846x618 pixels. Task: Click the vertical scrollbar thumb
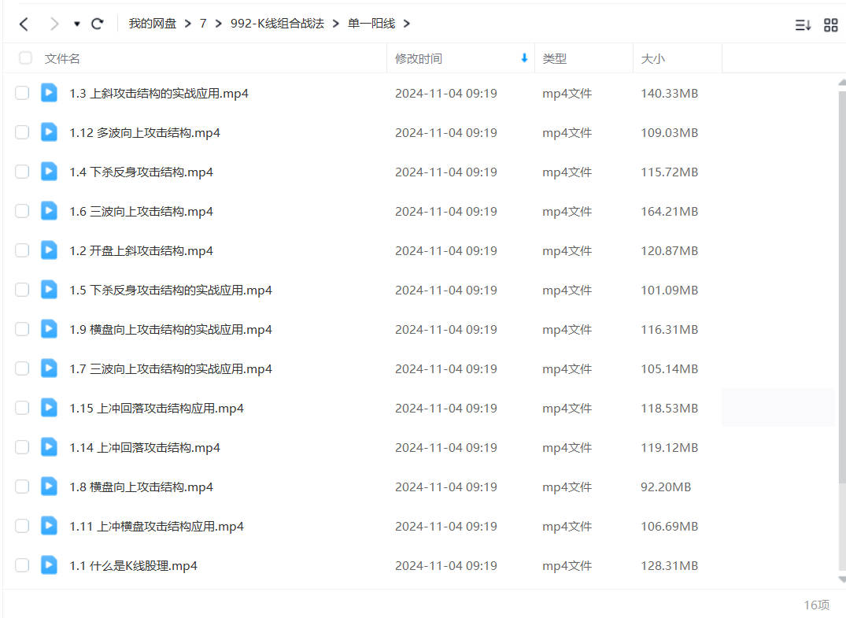click(x=842, y=286)
